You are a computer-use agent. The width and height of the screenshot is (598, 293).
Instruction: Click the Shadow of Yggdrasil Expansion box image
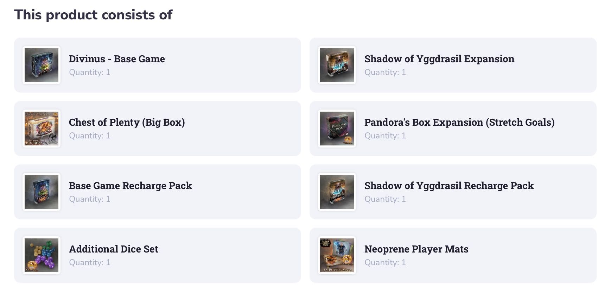click(x=337, y=65)
